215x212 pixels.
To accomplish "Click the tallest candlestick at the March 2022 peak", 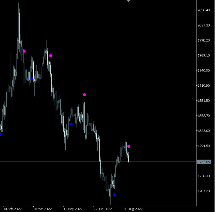I will click(19, 26).
